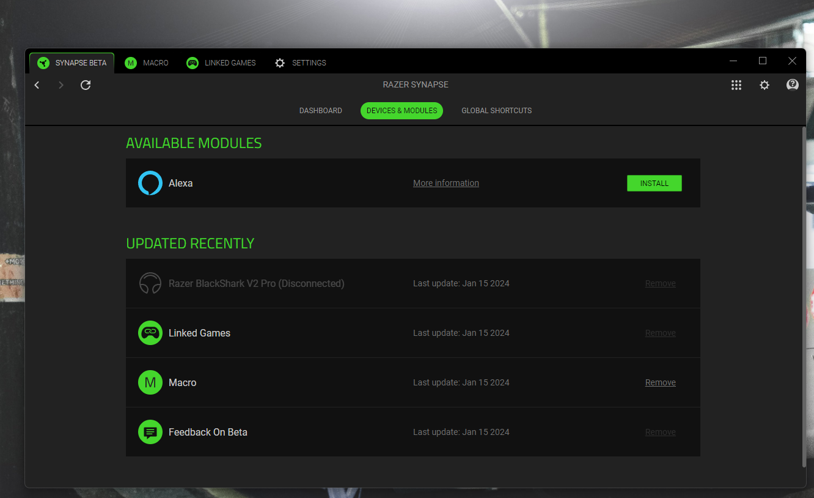Viewport: 814px width, 498px height.
Task: Open the Global Shortcuts section
Action: click(x=497, y=111)
